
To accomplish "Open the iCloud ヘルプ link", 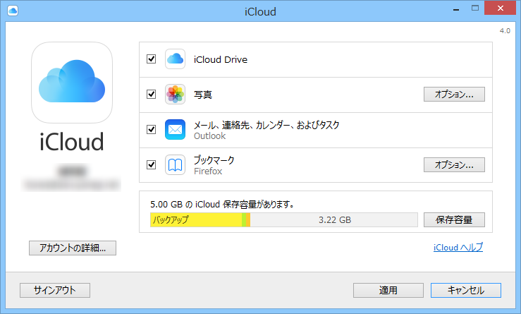I will [458, 248].
